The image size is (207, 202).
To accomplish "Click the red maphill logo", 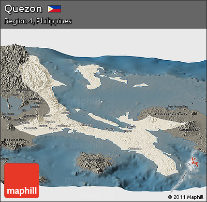I will (x=22, y=181).
